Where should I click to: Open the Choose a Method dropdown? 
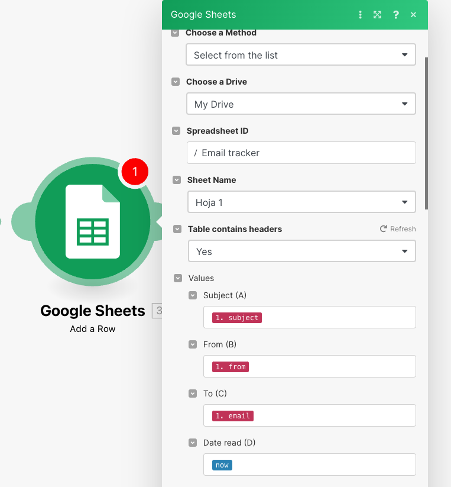click(x=300, y=54)
